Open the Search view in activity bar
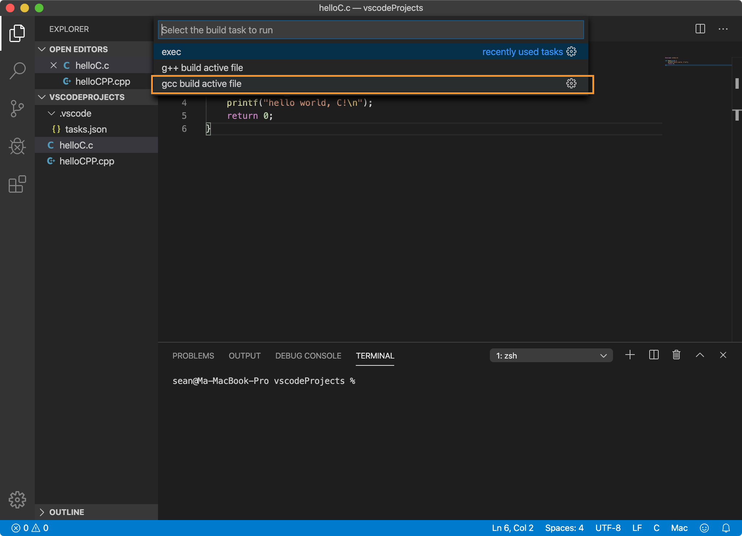Image resolution: width=742 pixels, height=536 pixels. 17,71
